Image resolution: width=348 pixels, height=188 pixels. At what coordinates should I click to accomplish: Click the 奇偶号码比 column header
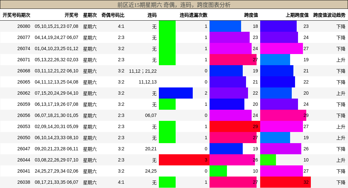coord(113,15)
